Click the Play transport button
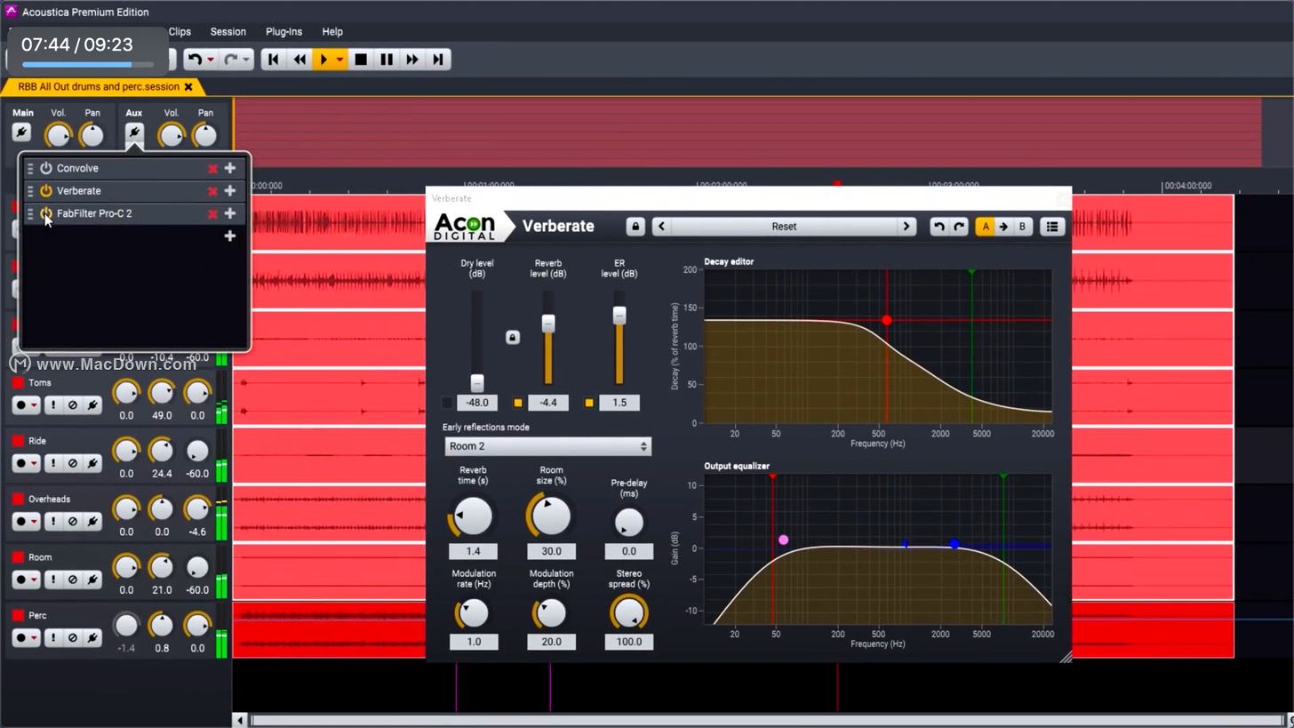Image resolution: width=1294 pixels, height=728 pixels. (x=323, y=60)
